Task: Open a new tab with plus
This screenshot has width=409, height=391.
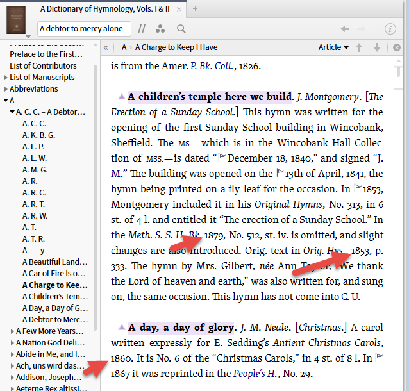Action: point(195,8)
